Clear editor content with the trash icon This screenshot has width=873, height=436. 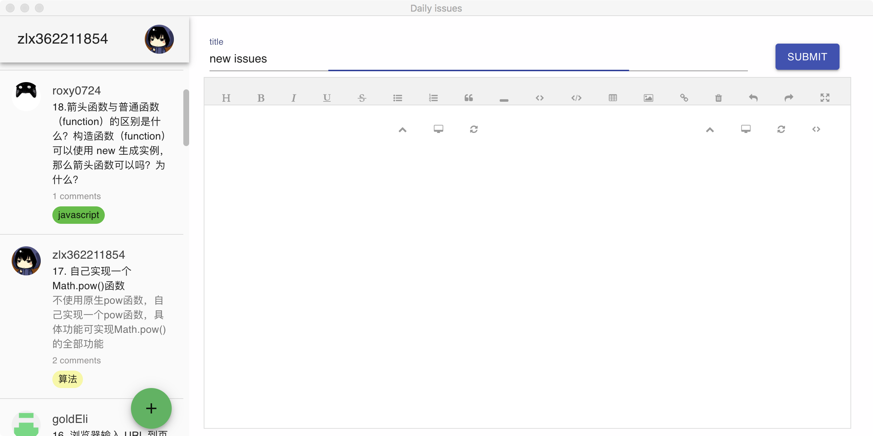click(x=718, y=98)
